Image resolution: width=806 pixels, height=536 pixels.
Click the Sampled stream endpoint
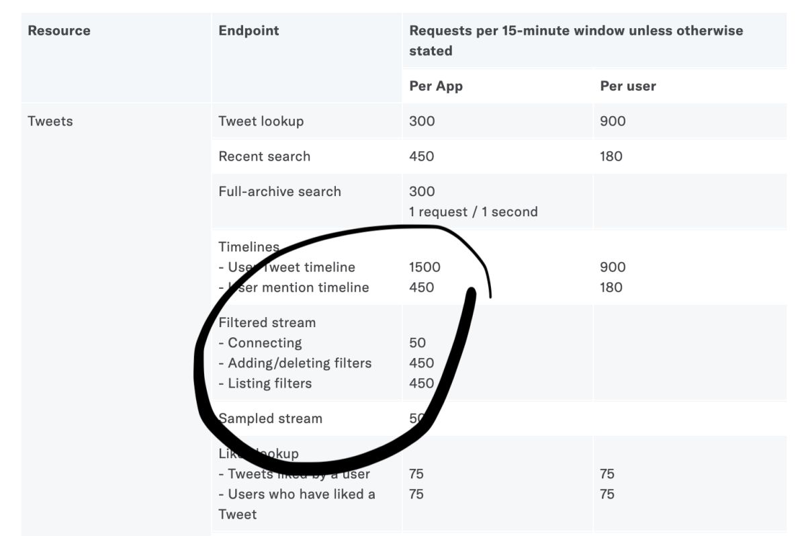pos(271,418)
